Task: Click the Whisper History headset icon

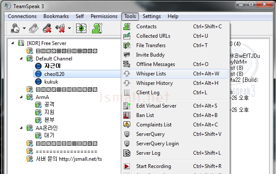Action: pos(127,83)
